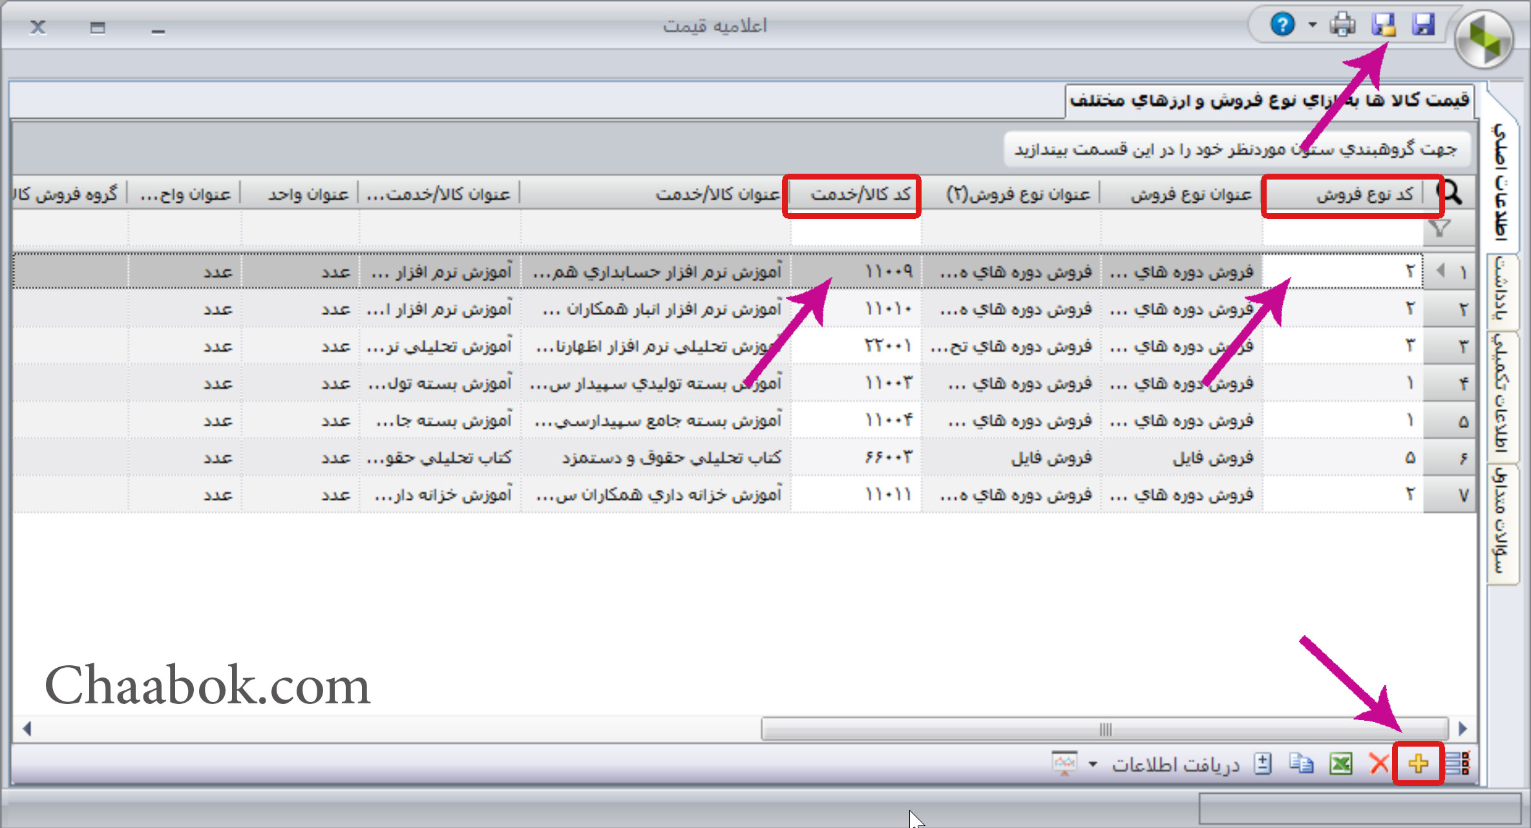Viewport: 1531px width, 828px height.
Task: Click product code cell ۲۲۰۰۱
Action: 856,346
